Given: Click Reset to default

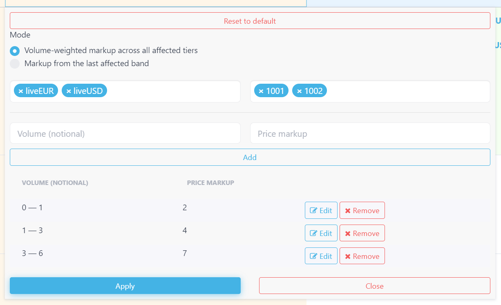Looking at the screenshot, I should pos(250,21).
